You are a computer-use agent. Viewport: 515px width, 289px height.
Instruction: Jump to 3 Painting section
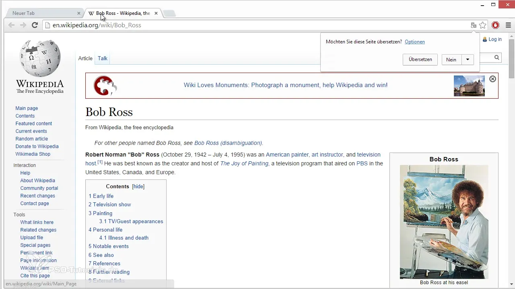(101, 214)
